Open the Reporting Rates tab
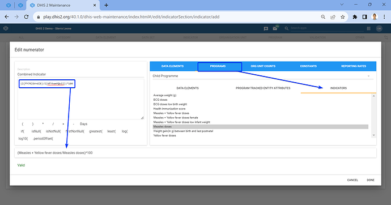This screenshot has width=391, height=205. click(354, 66)
